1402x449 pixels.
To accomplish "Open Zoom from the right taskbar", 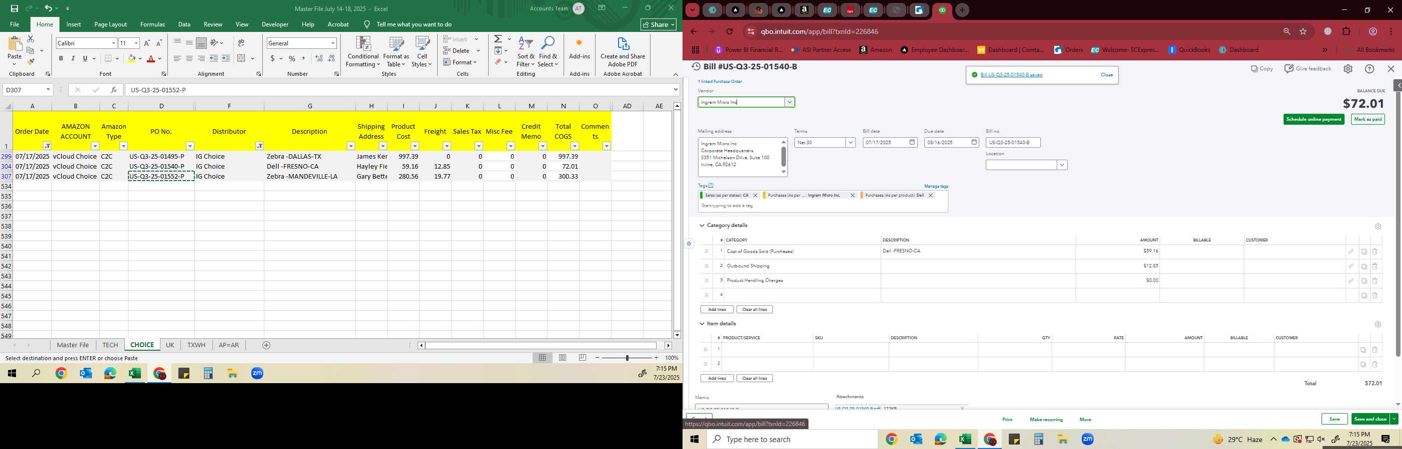I will [1087, 439].
